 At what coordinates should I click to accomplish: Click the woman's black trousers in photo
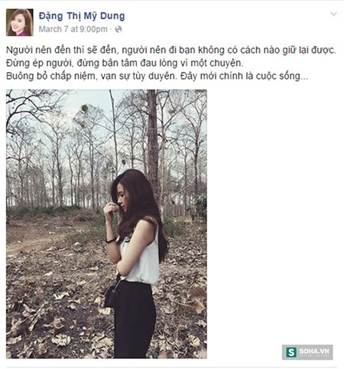point(135,319)
